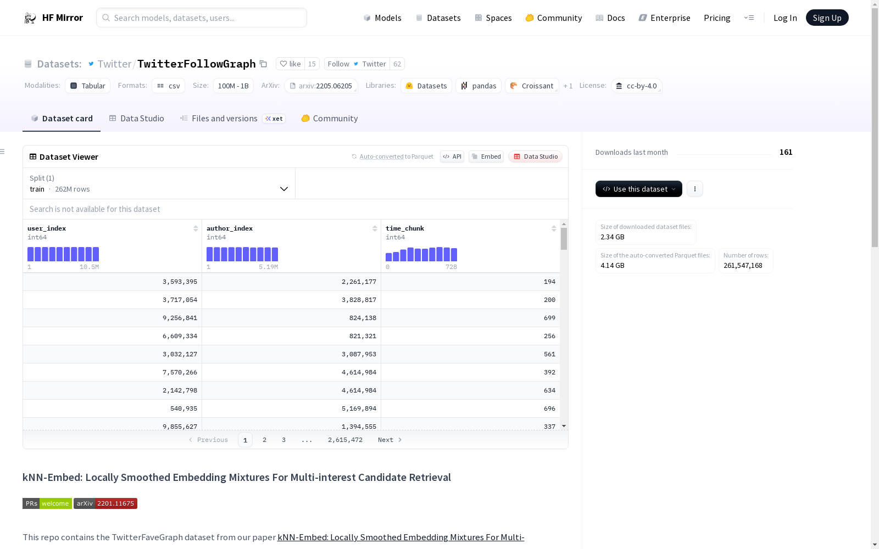Select the pandas library tag
This screenshot has width=879, height=549.
tap(479, 86)
